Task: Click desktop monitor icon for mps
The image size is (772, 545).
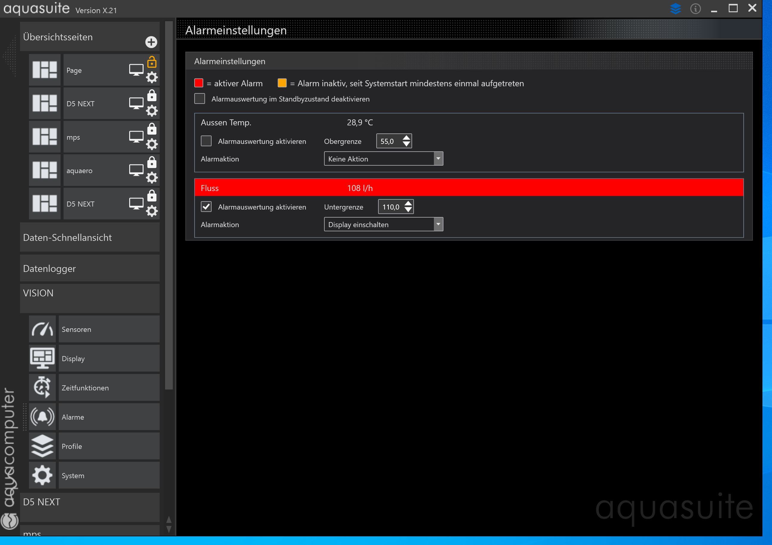Action: pos(136,137)
